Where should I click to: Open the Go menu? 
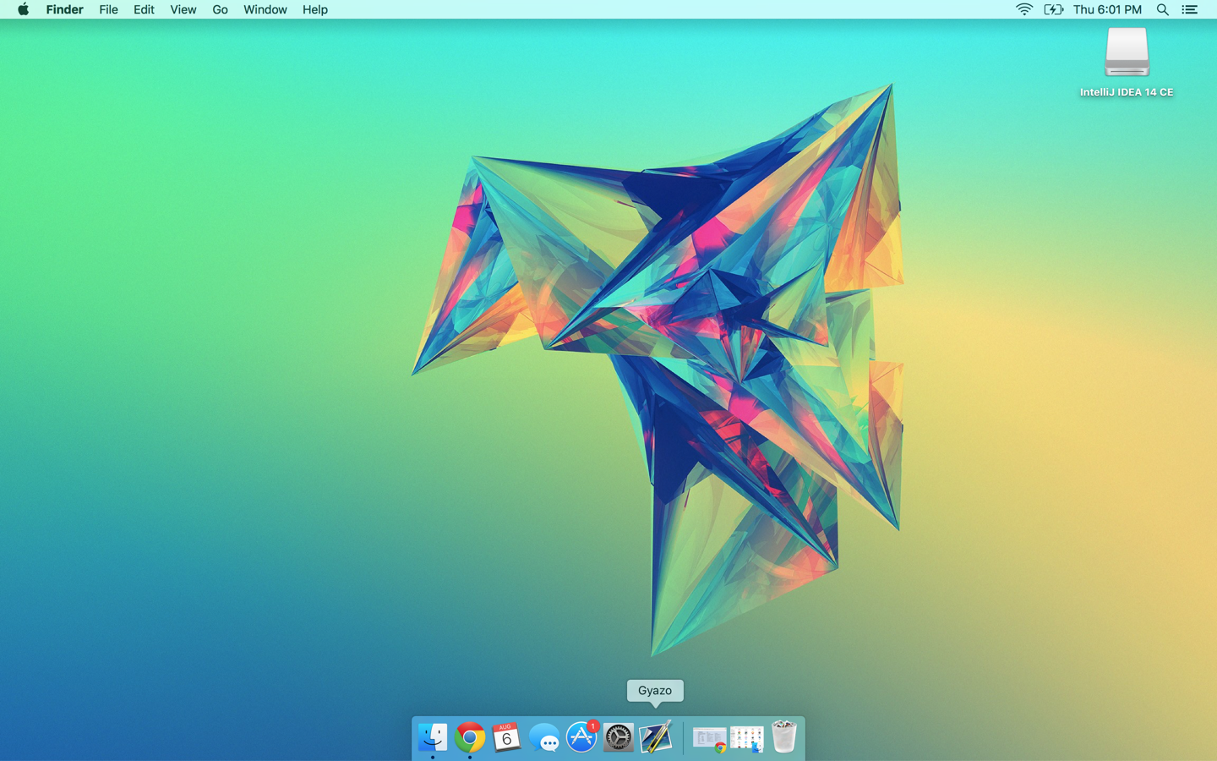220,9
